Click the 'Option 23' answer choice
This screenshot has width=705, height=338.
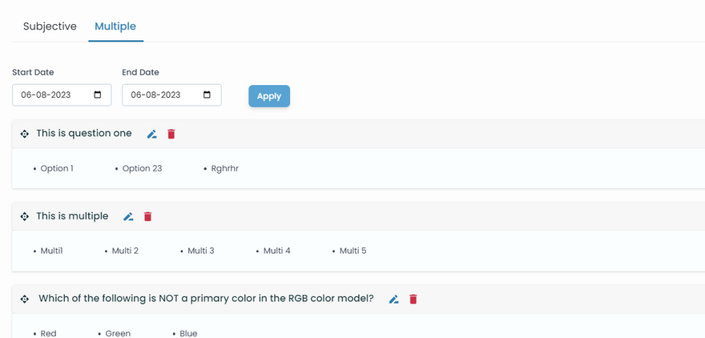coord(142,169)
